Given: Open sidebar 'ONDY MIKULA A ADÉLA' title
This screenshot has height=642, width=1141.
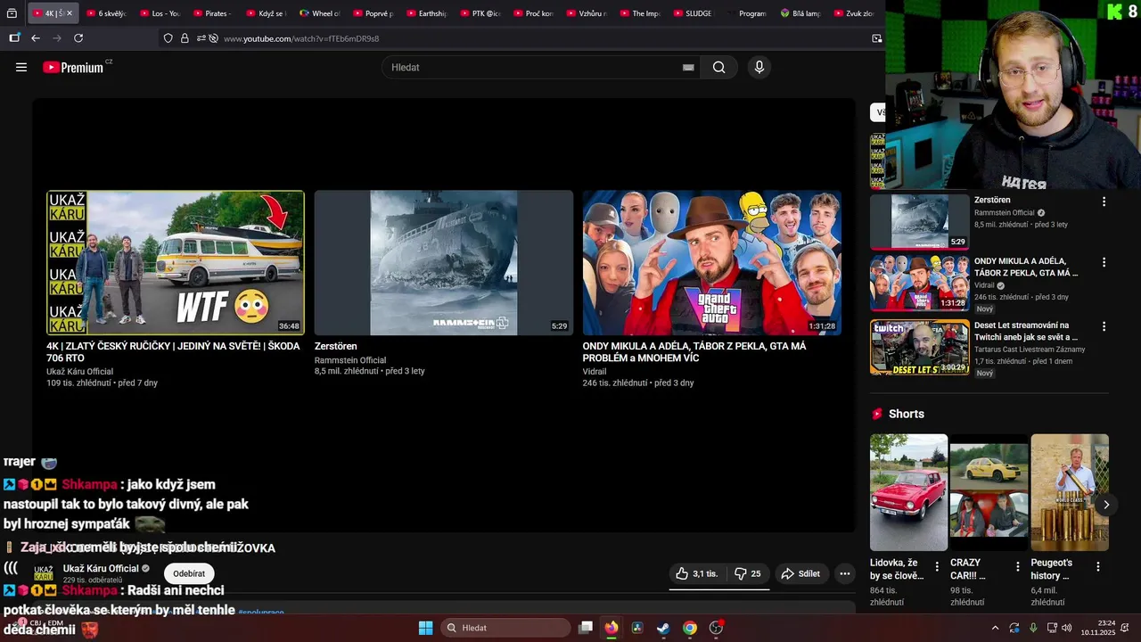Looking at the screenshot, I should [x=1026, y=267].
